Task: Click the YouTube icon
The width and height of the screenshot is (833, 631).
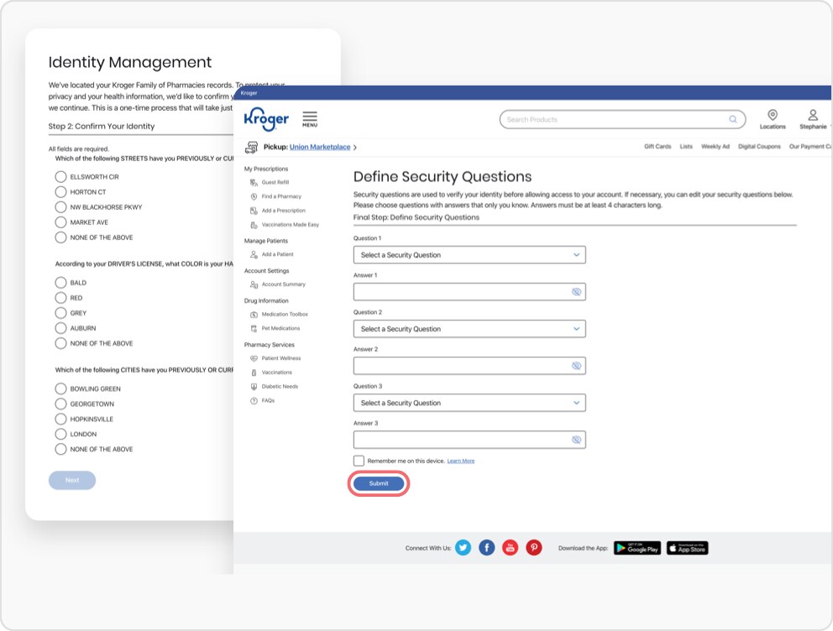Action: 511,548
